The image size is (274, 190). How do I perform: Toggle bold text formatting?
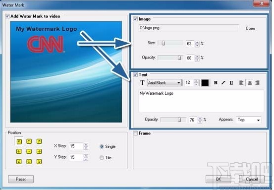(216, 83)
